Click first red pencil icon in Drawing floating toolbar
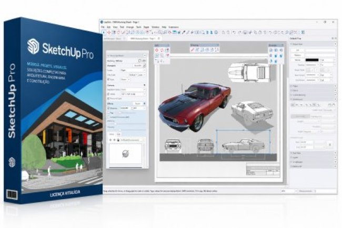The width and height of the screenshot is (342, 228). tap(193, 50)
